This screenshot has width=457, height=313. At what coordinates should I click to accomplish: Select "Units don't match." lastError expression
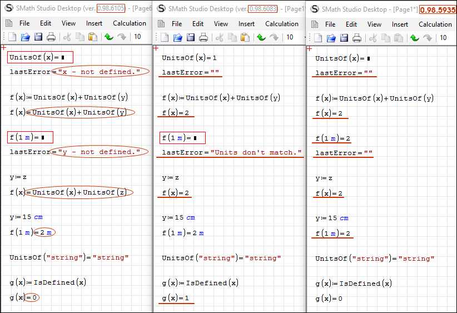tap(231, 152)
